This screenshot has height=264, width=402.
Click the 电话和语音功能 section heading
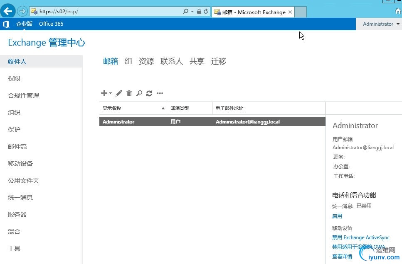(x=354, y=195)
